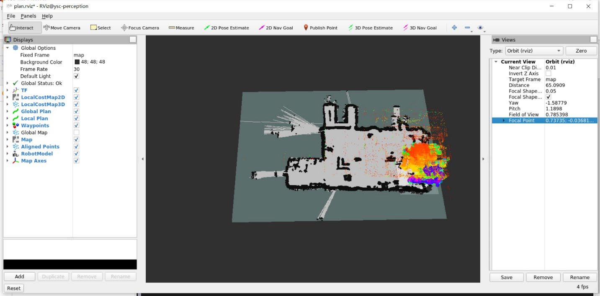Click the Add display button
600x296 pixels.
coord(20,276)
